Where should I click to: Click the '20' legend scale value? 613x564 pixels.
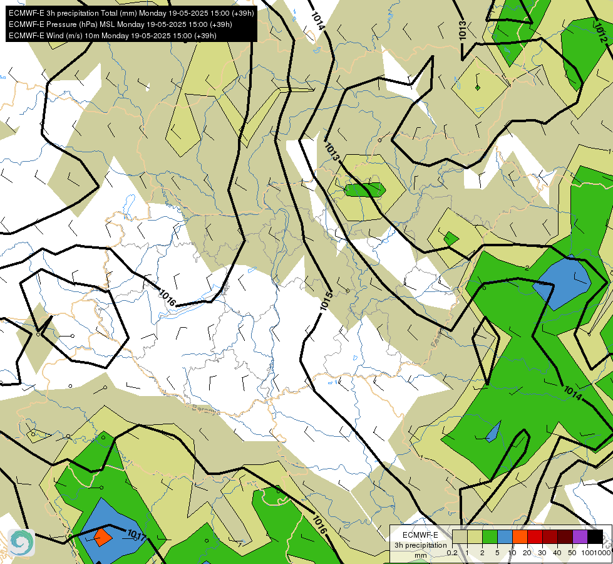pos(527,553)
